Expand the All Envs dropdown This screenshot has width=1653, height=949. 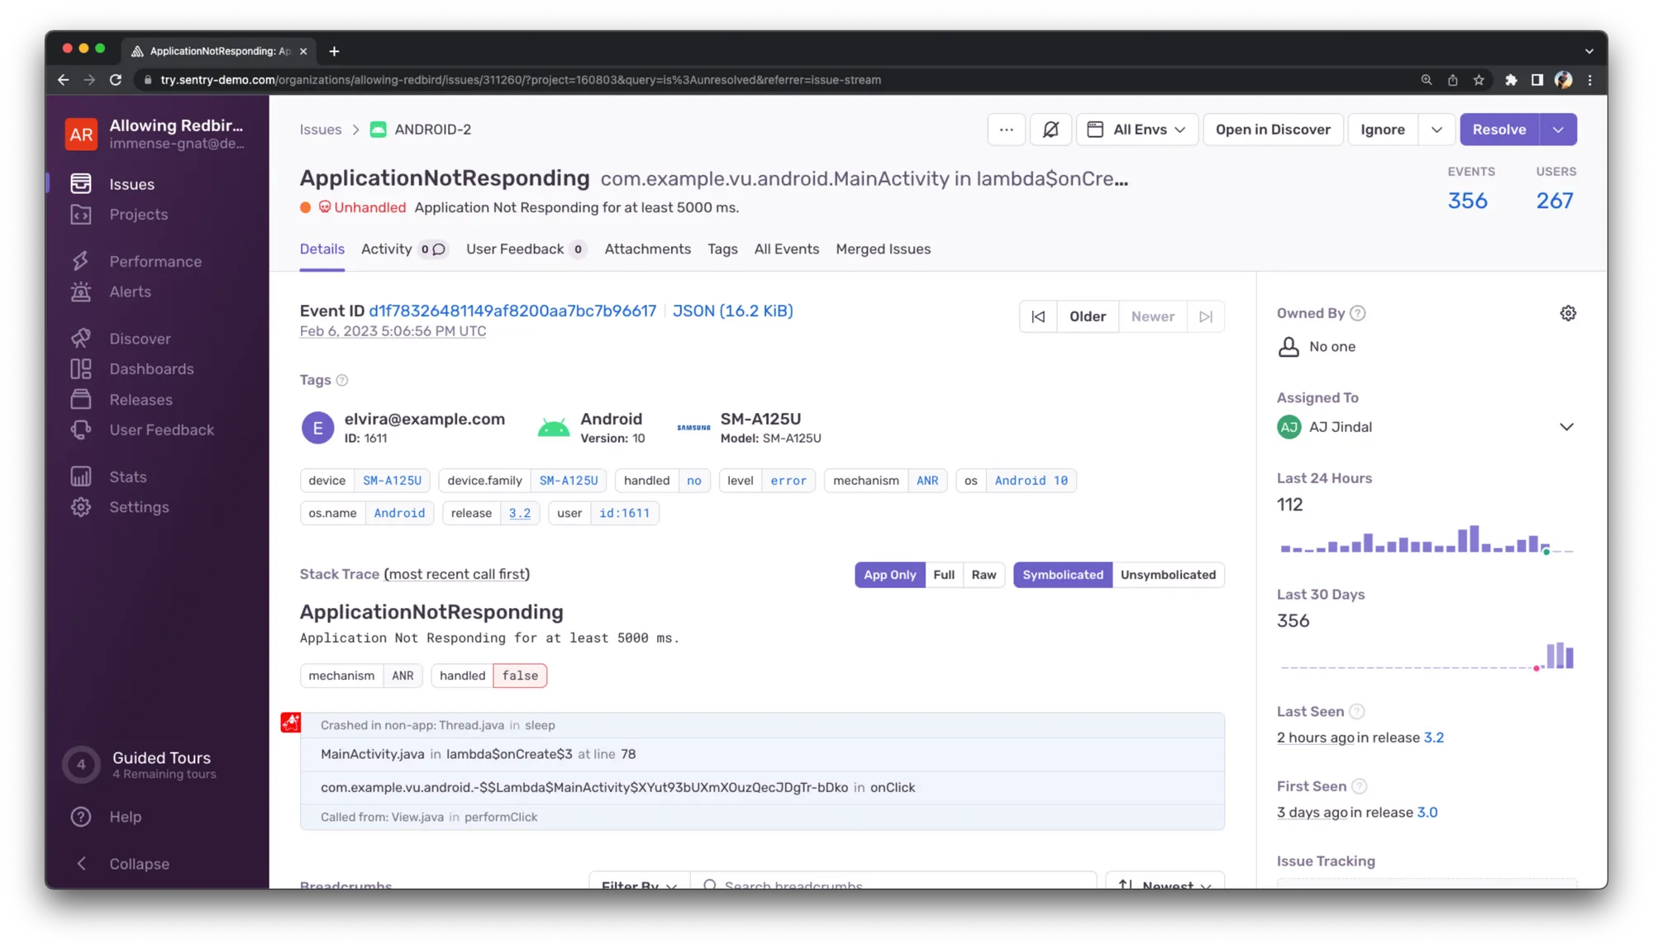pos(1137,130)
